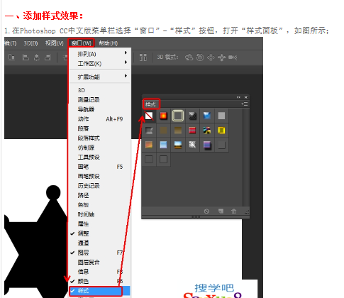Open the 3D(D) menu
344x298 pixels.
click(30, 43)
